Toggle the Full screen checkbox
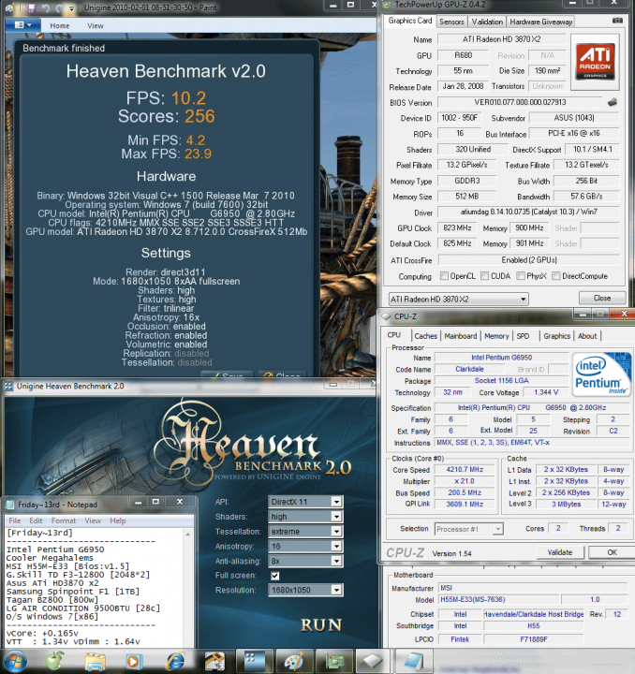The width and height of the screenshot is (635, 674). 275,576
